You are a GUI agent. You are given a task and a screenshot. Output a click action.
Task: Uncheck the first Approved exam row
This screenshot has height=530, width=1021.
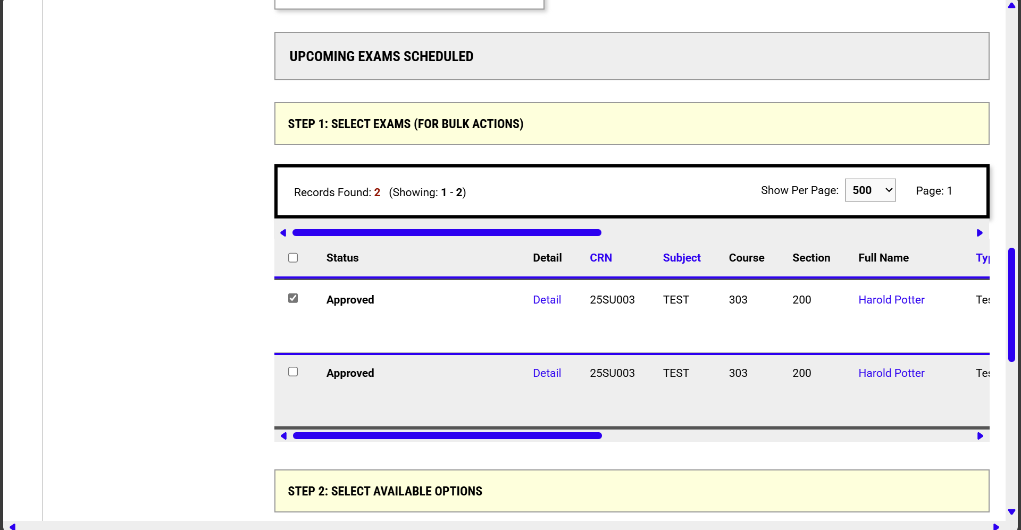tap(293, 298)
